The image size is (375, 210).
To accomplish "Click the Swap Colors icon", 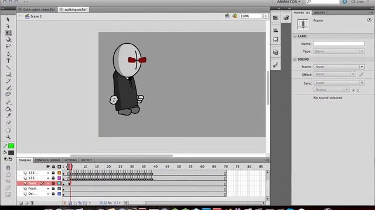I will point(11,159).
